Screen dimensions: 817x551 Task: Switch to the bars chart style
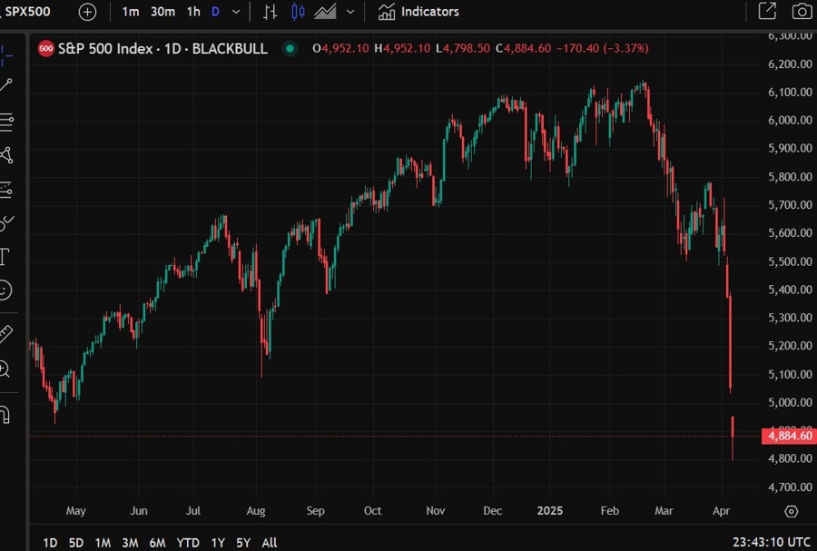point(270,12)
